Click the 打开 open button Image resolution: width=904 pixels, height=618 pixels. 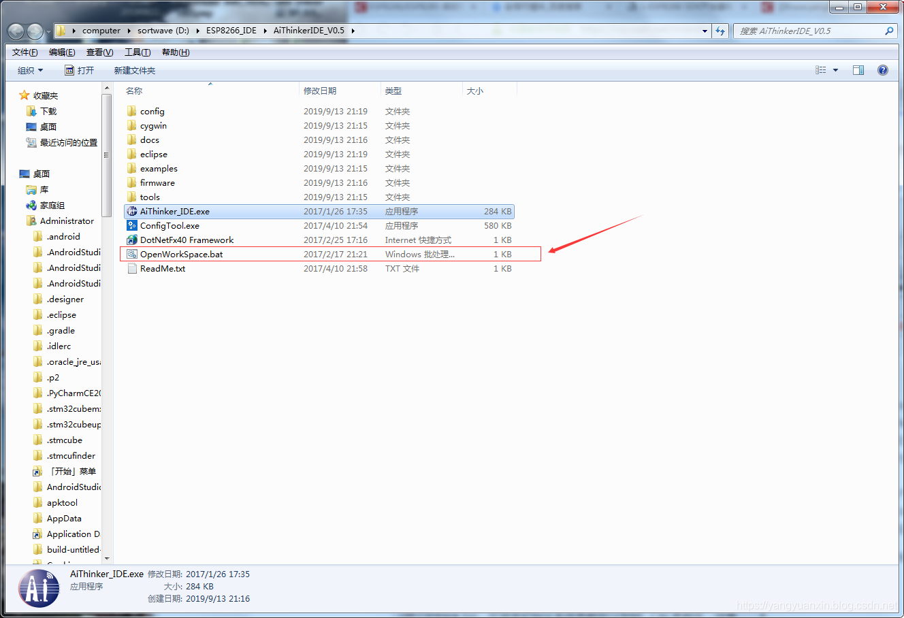(x=79, y=70)
